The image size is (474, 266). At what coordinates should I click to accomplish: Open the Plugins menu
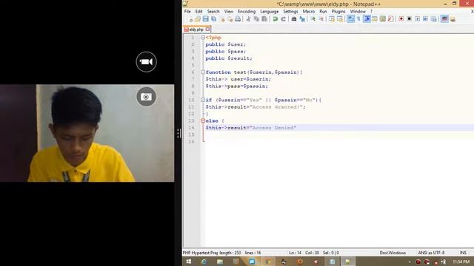pos(338,12)
